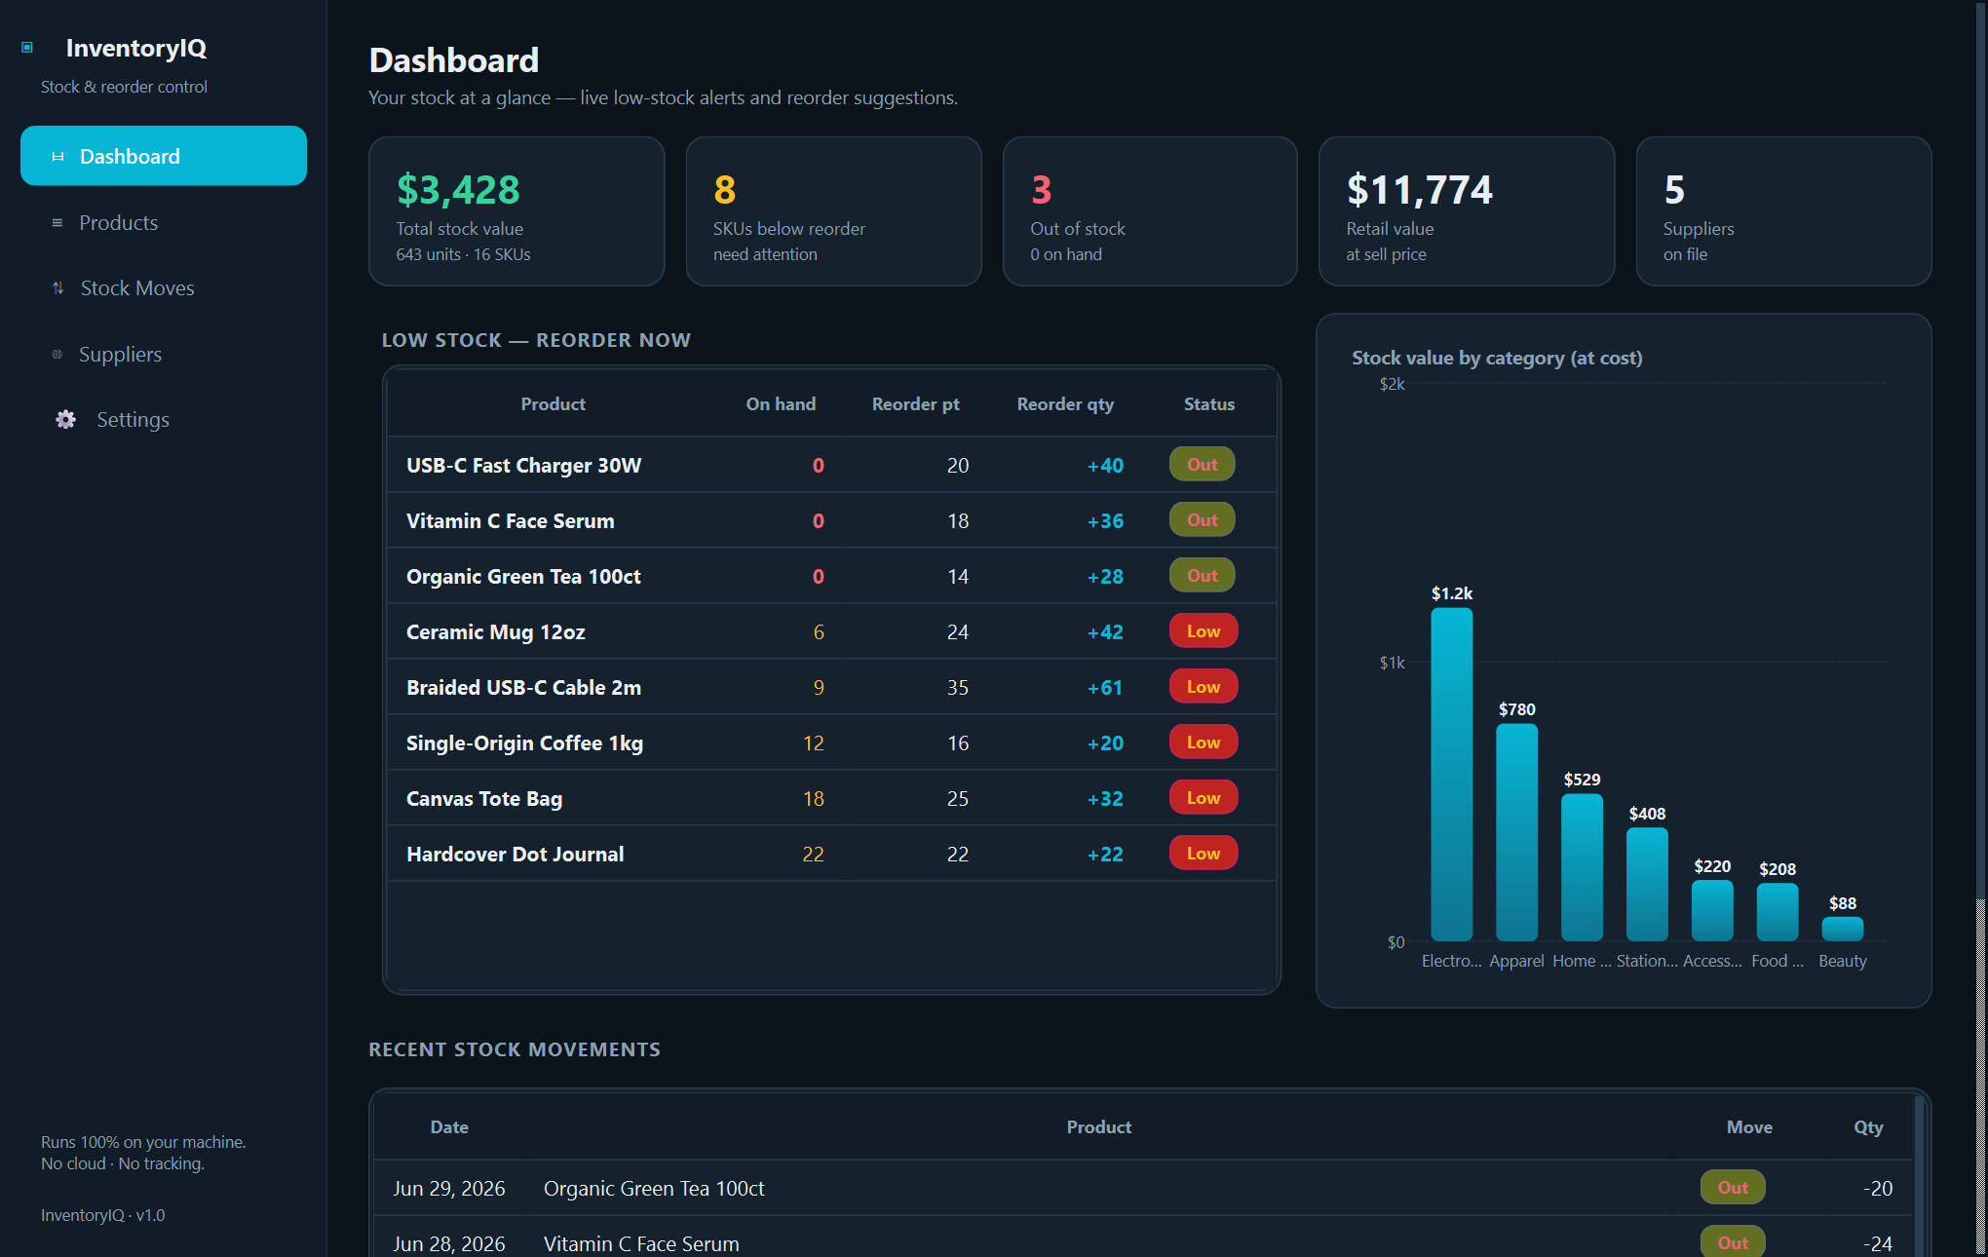Select the Out of stock card
The height and width of the screenshot is (1257, 1988).
point(1150,211)
